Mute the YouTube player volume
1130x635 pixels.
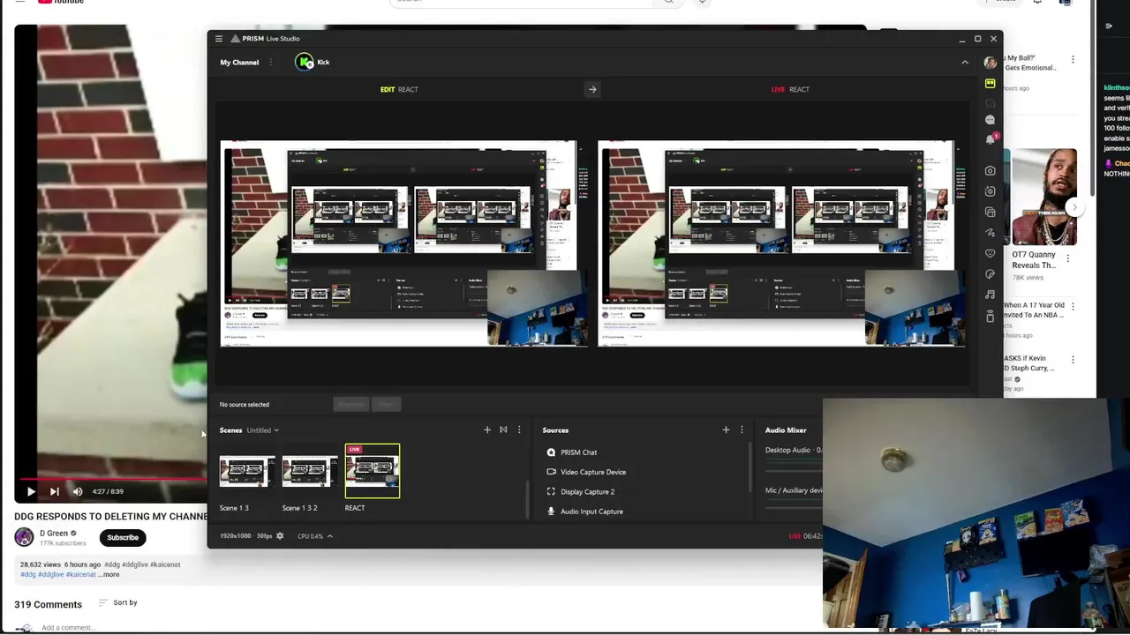coord(78,491)
